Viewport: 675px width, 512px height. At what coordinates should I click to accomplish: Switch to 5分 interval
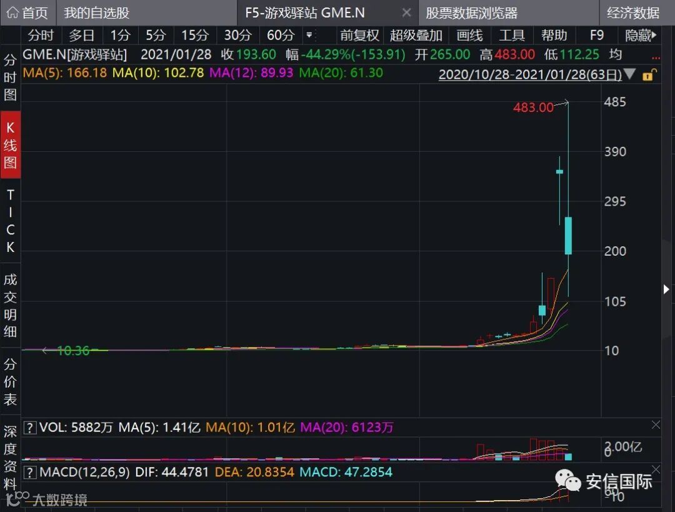click(156, 35)
